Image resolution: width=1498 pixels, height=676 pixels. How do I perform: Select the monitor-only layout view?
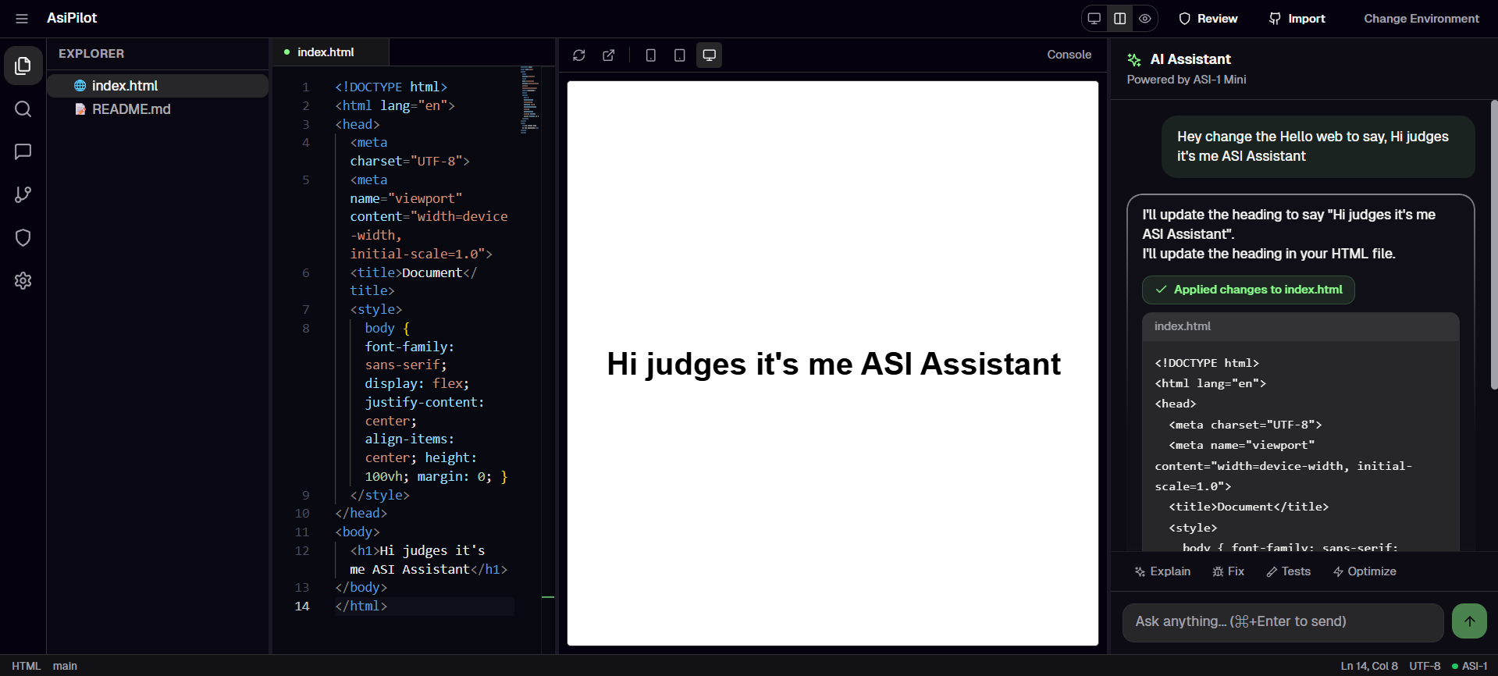click(1094, 19)
